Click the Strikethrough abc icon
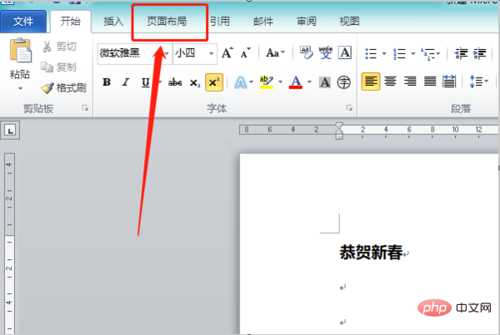Image resolution: width=500 pixels, height=335 pixels. (x=175, y=82)
